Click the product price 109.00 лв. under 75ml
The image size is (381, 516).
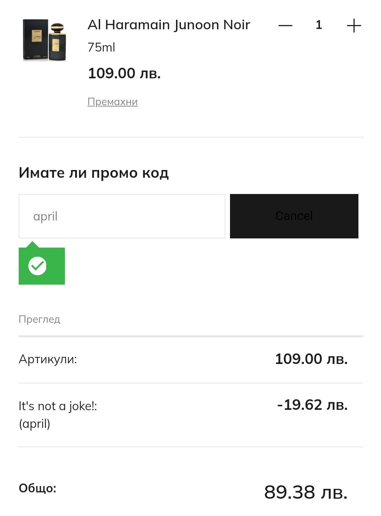click(124, 73)
